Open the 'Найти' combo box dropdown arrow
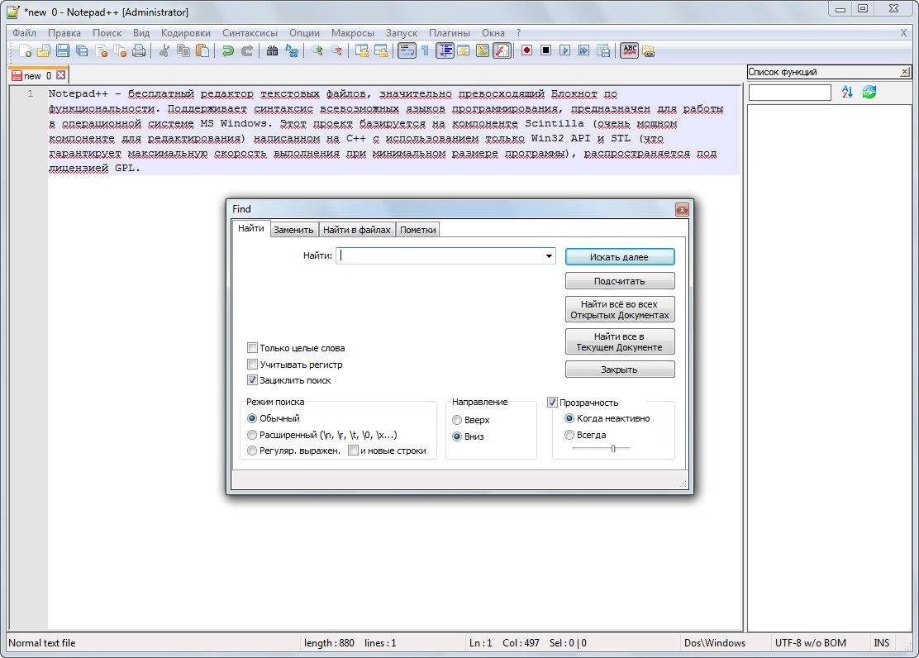919x658 pixels. tap(549, 255)
